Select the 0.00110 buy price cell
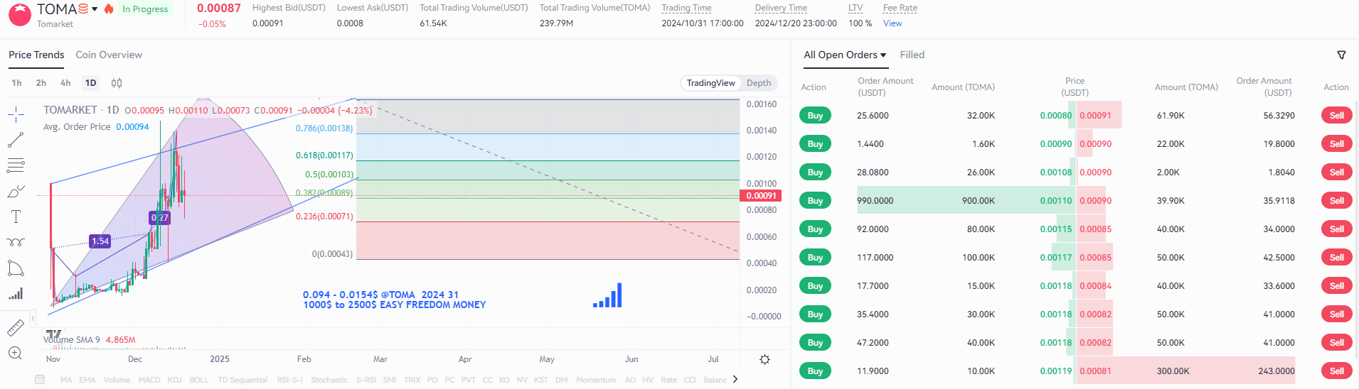The height and width of the screenshot is (389, 1359). [1055, 201]
